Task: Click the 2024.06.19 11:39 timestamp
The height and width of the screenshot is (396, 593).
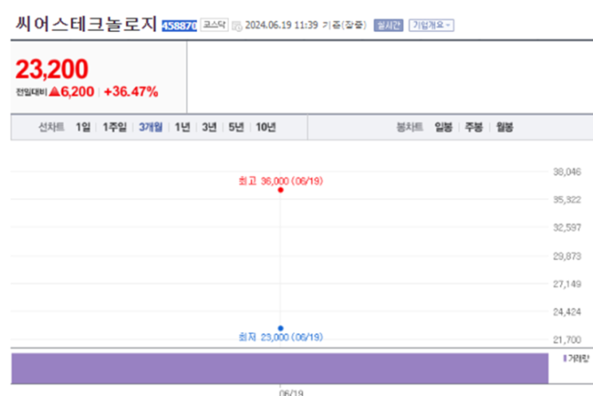Action: click(282, 25)
